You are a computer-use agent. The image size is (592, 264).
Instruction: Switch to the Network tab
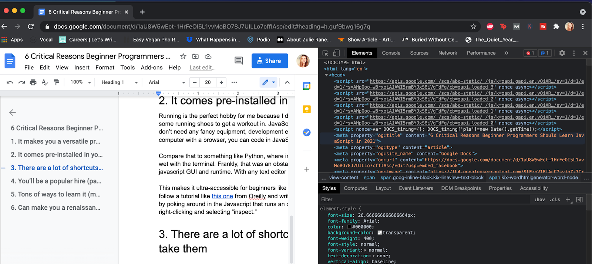point(448,53)
